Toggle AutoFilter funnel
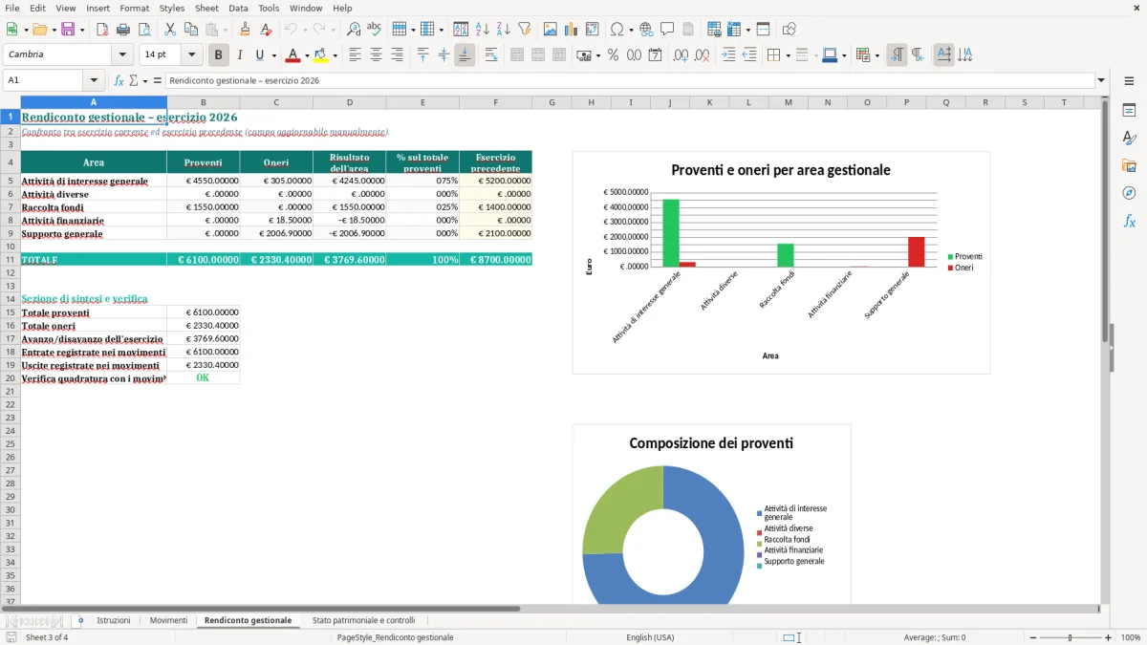1147x645 pixels. click(x=525, y=30)
